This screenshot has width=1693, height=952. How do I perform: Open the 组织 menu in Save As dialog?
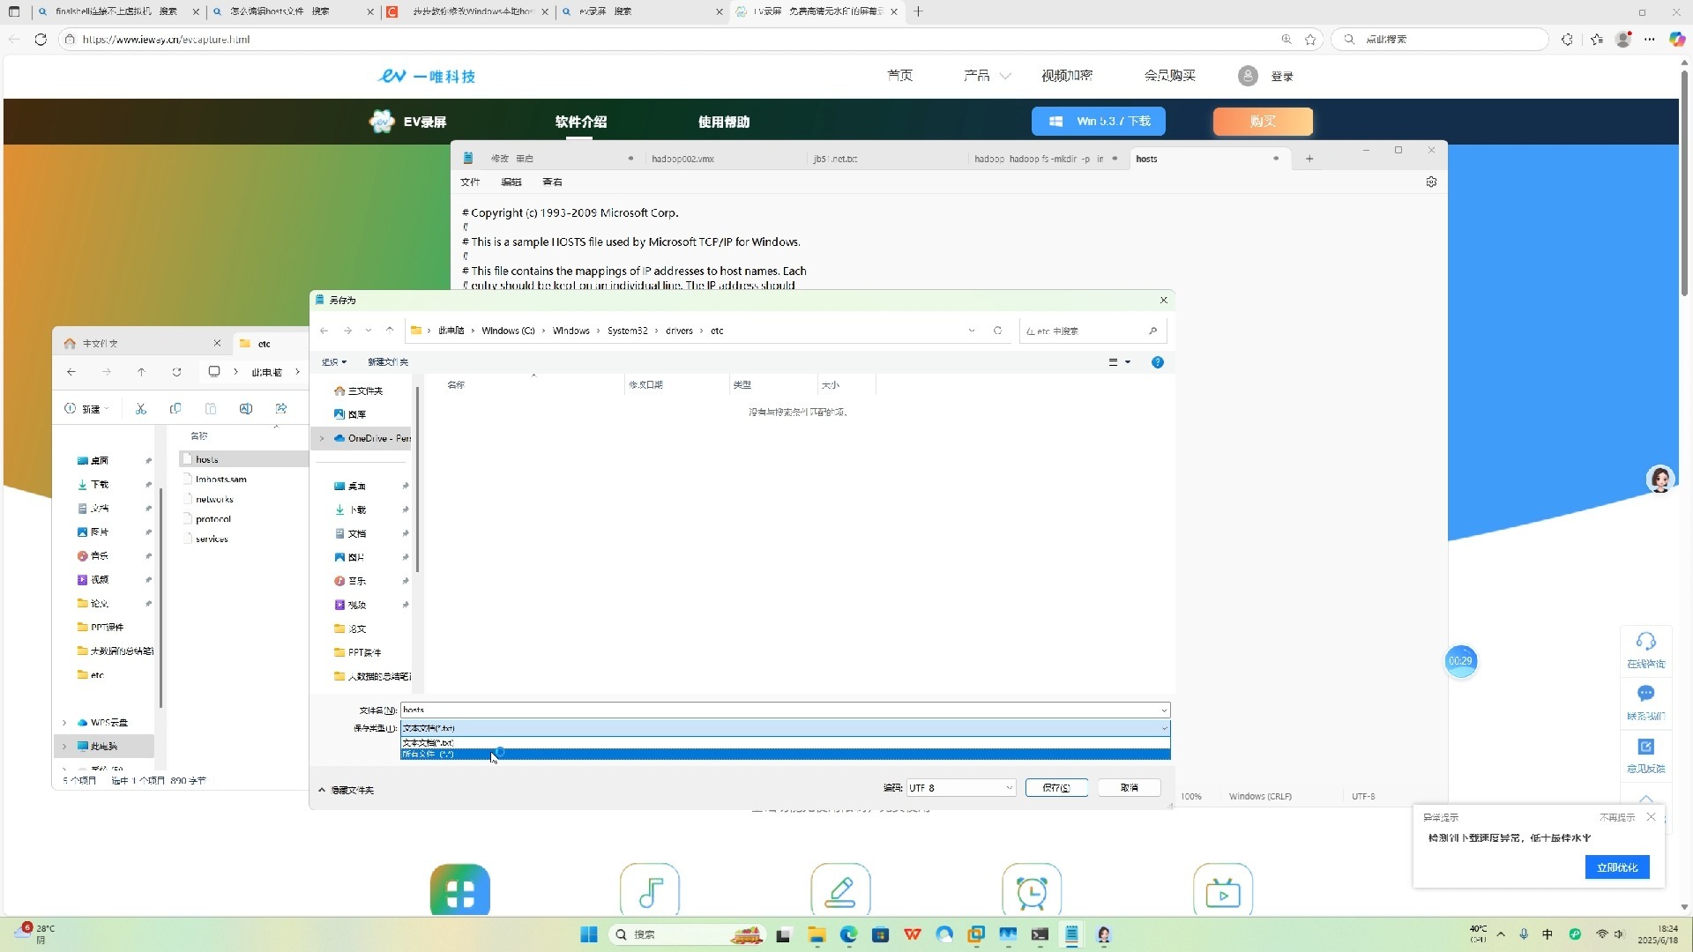tap(334, 362)
